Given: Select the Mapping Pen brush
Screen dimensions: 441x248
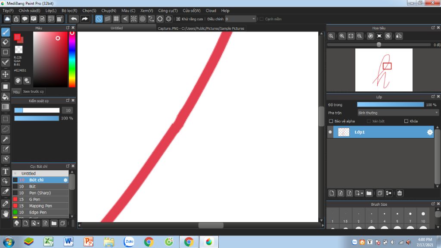Looking at the screenshot, I should click(x=40, y=206).
